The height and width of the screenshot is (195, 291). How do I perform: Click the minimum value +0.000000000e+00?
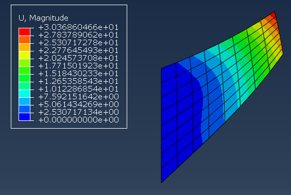tap(78, 120)
